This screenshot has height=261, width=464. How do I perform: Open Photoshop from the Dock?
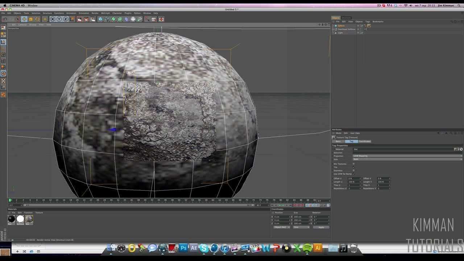(183, 248)
